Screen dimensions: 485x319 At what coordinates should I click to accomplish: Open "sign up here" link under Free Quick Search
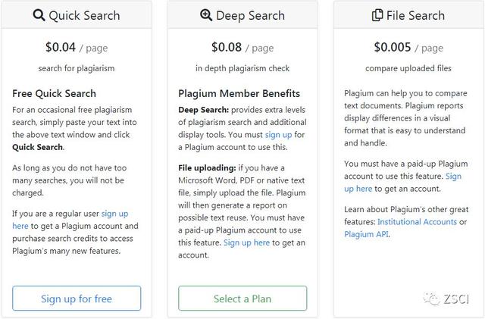[114, 214]
